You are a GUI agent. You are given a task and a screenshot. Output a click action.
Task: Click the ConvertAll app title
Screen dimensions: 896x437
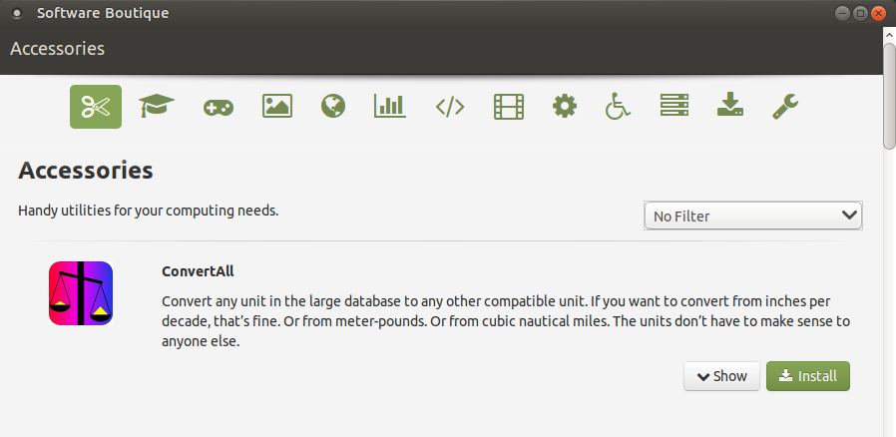pyautogui.click(x=198, y=270)
